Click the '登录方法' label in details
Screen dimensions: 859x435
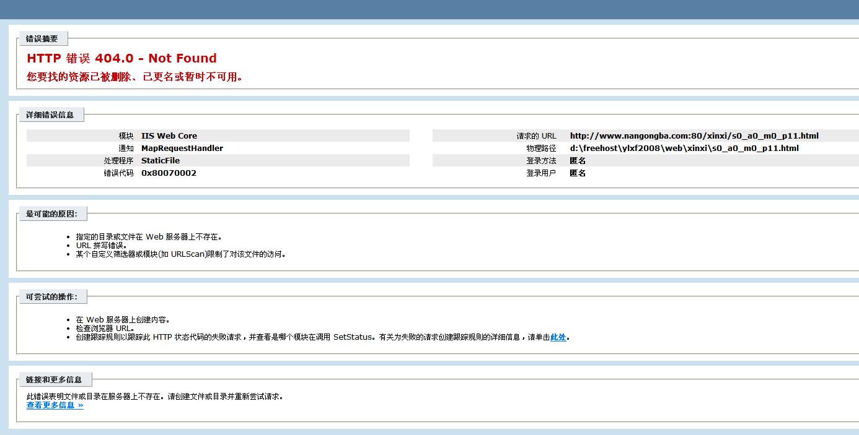click(541, 161)
